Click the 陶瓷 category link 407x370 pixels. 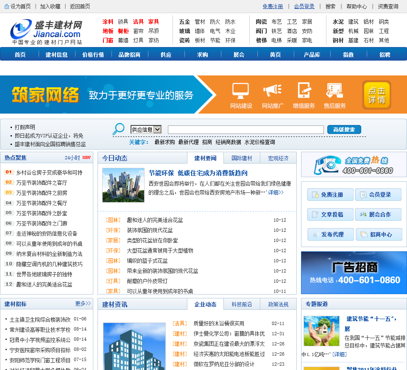[x=261, y=22]
